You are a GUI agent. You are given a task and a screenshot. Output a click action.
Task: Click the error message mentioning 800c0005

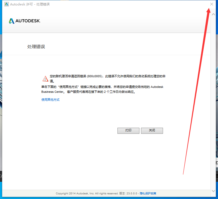107,79
